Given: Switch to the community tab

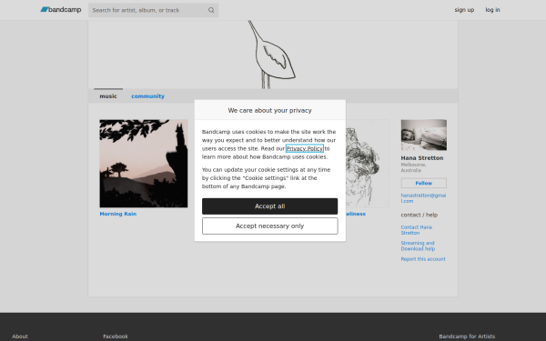Looking at the screenshot, I should coord(147,96).
